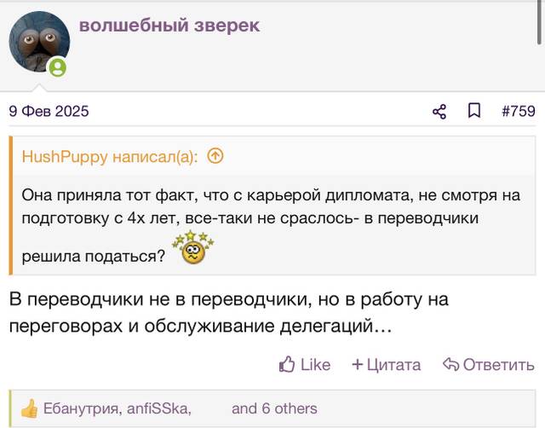This screenshot has width=545, height=428.
Task: Click the Цитата quote button
Action: click(393, 365)
